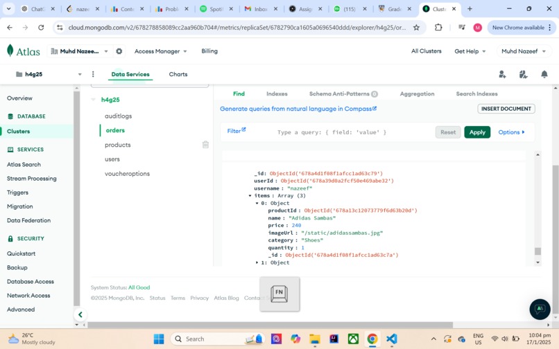Open the Charts tab

(x=178, y=74)
